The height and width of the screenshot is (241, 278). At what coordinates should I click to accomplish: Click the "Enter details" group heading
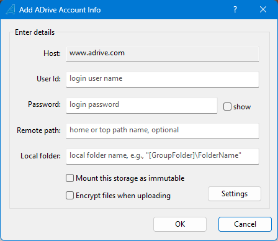pos(35,32)
